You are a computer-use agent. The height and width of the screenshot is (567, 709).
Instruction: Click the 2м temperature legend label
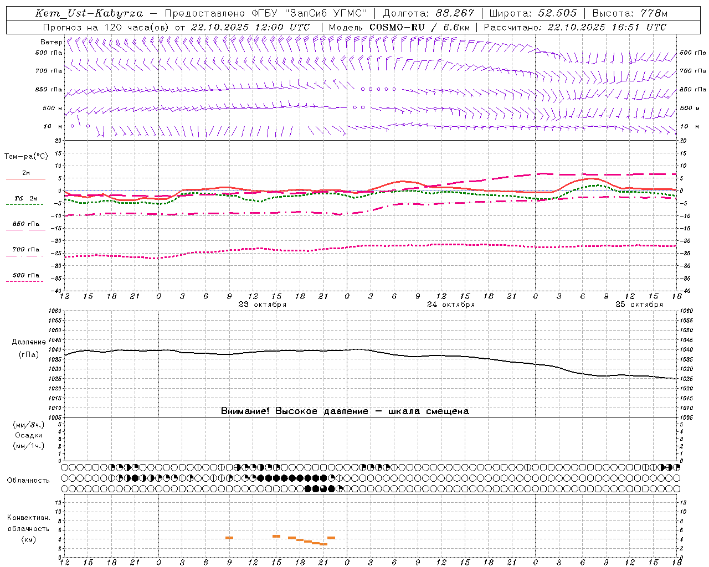click(x=26, y=173)
